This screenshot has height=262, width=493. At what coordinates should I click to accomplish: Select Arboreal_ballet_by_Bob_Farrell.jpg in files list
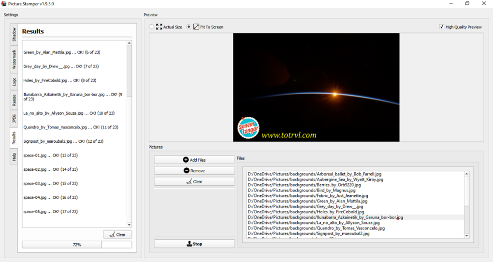point(356,174)
